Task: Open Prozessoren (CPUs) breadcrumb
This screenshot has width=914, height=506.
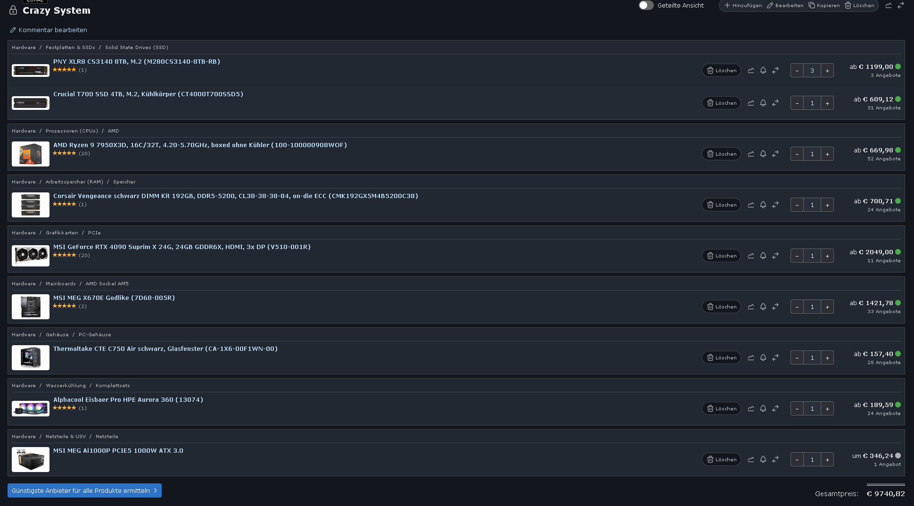Action: tap(72, 131)
